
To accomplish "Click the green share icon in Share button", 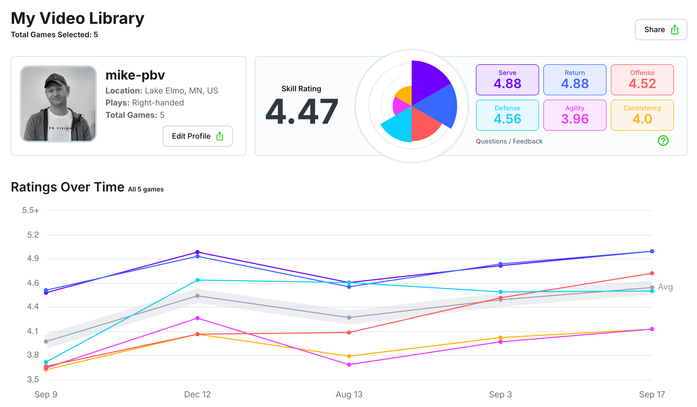I will point(675,30).
